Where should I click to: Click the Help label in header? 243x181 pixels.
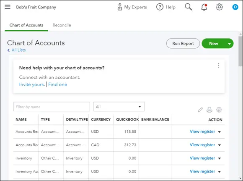[x=171, y=7]
